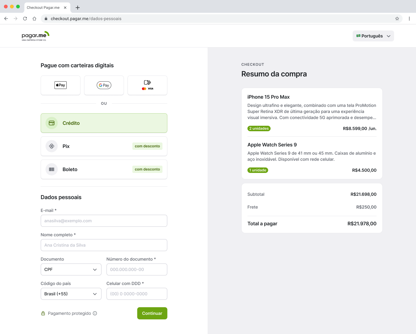Viewport: 416px width, 334px height.
Task: Click the Pagamento protegido label
Action: pos(69,313)
